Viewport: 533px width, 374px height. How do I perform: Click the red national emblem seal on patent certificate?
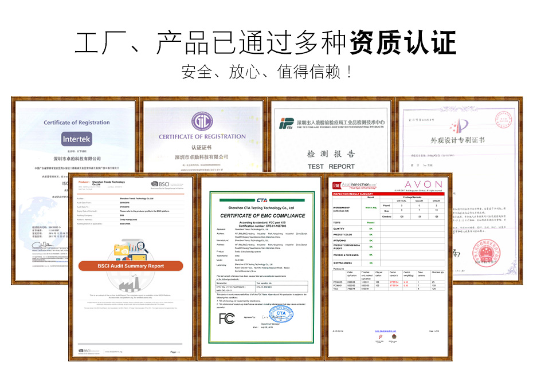coord(487,253)
